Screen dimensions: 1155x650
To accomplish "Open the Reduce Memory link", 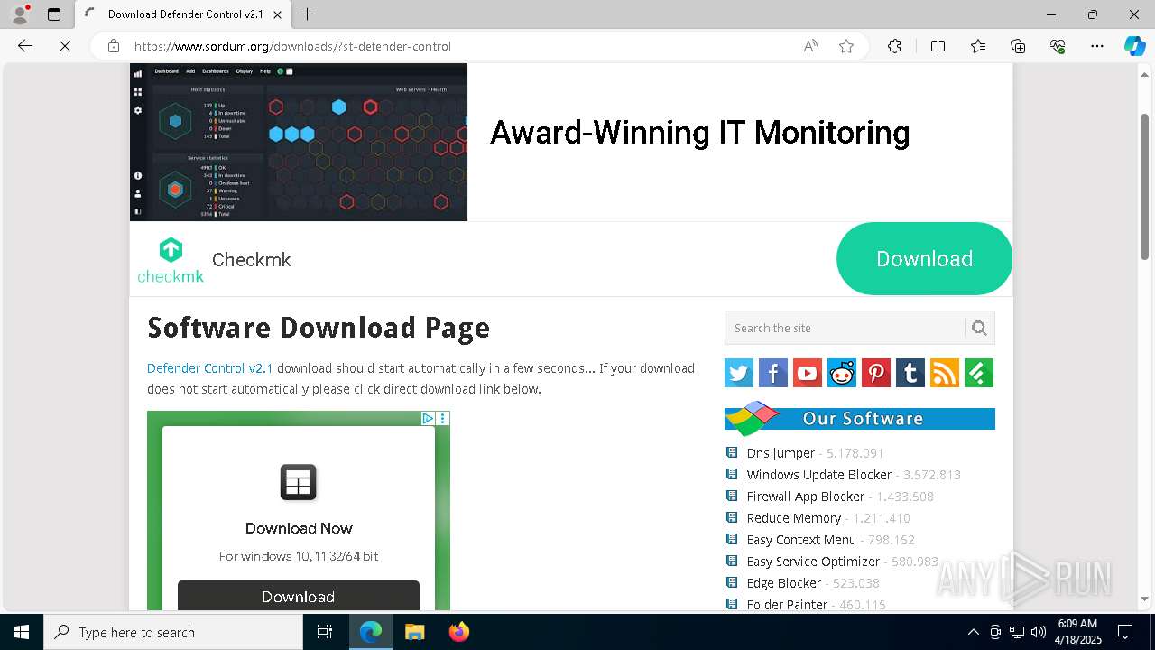I will pyautogui.click(x=793, y=518).
